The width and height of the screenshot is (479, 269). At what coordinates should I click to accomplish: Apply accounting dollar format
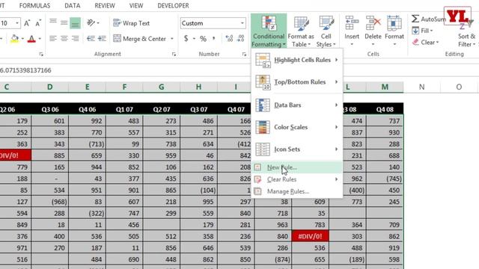186,39
